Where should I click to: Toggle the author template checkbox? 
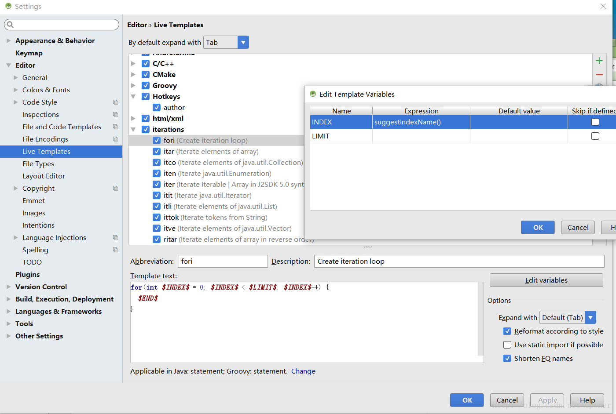(x=157, y=107)
